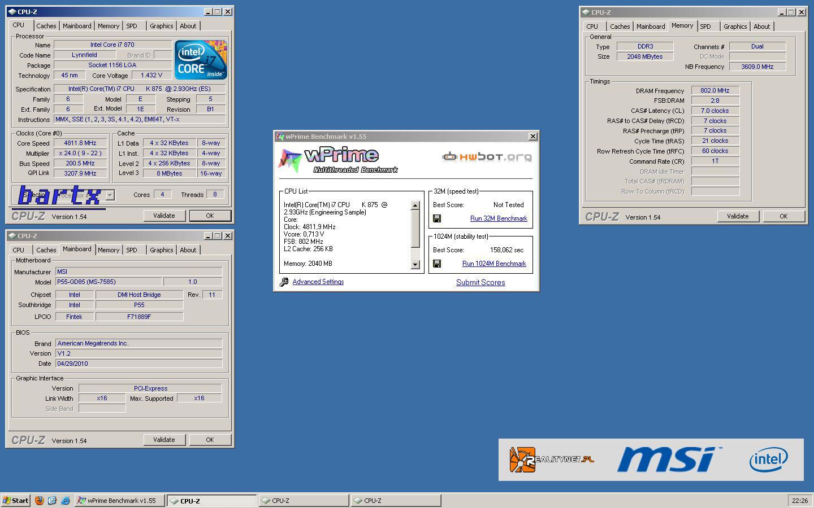
Task: Click the Realitynet.pl logo on desktop
Action: pos(551,459)
